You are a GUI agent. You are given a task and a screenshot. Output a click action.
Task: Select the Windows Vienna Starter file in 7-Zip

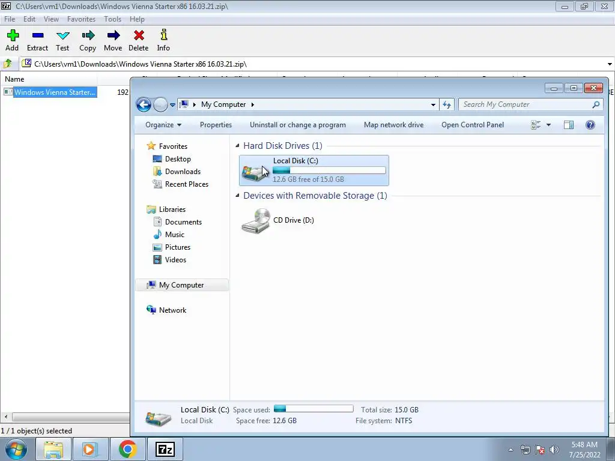click(55, 92)
